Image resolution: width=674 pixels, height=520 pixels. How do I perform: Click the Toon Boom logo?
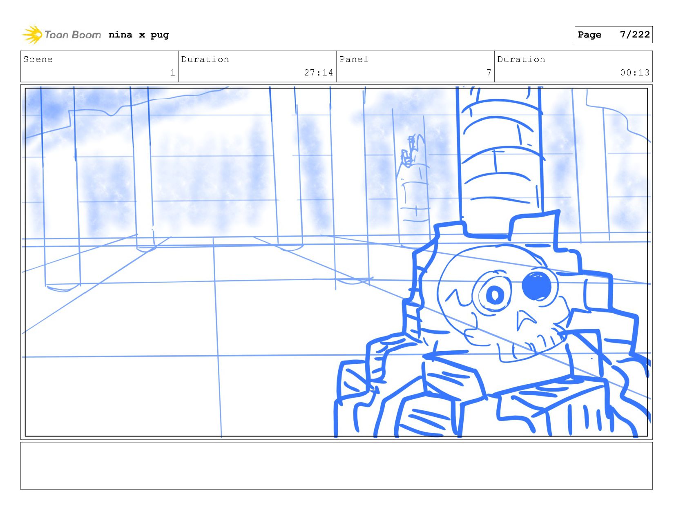tap(61, 35)
